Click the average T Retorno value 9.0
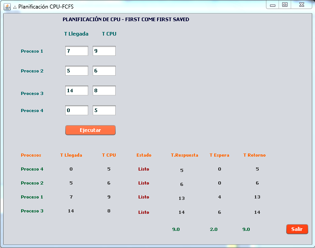The width and height of the screenshot is (315, 248). click(x=246, y=229)
